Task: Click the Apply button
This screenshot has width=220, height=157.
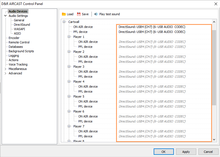Action: (186, 151)
